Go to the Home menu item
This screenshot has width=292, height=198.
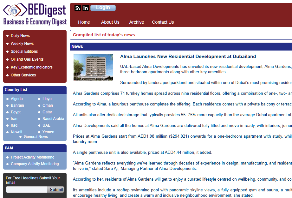[84, 22]
